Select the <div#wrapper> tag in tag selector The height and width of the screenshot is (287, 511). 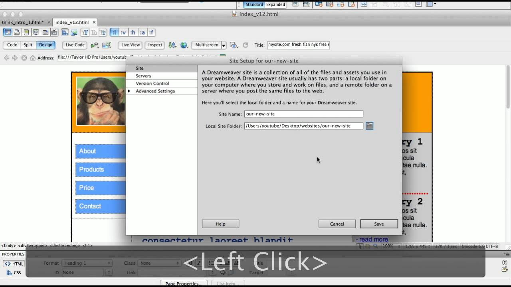[x=32, y=246]
